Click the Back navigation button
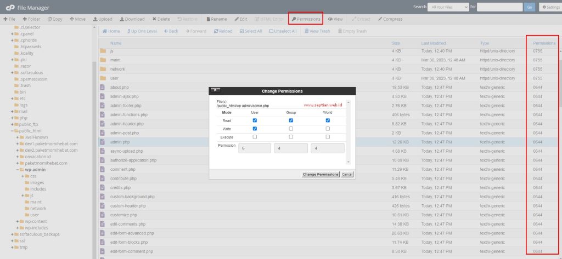562x259 pixels. pyautogui.click(x=171, y=31)
